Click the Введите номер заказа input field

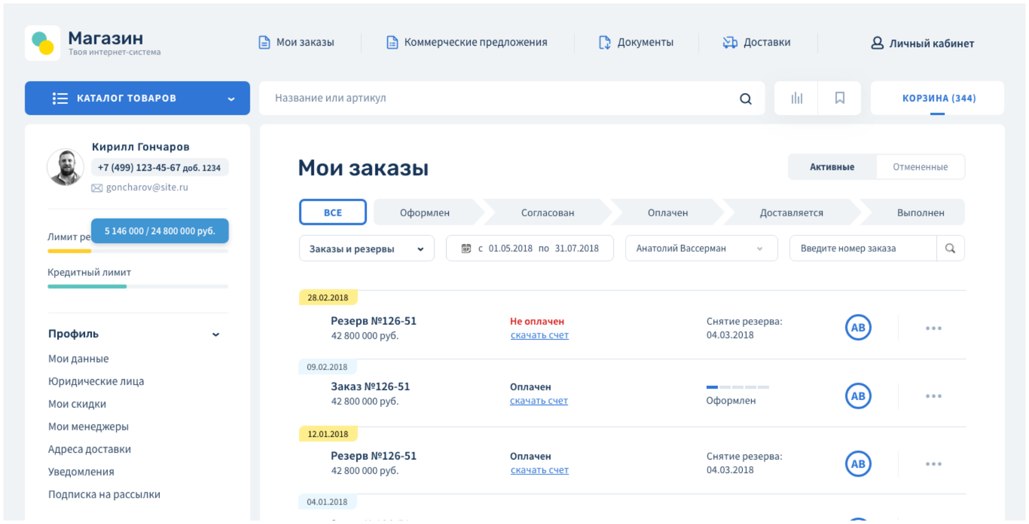pos(862,249)
